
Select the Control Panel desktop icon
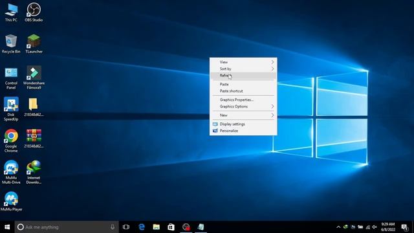tap(11, 78)
